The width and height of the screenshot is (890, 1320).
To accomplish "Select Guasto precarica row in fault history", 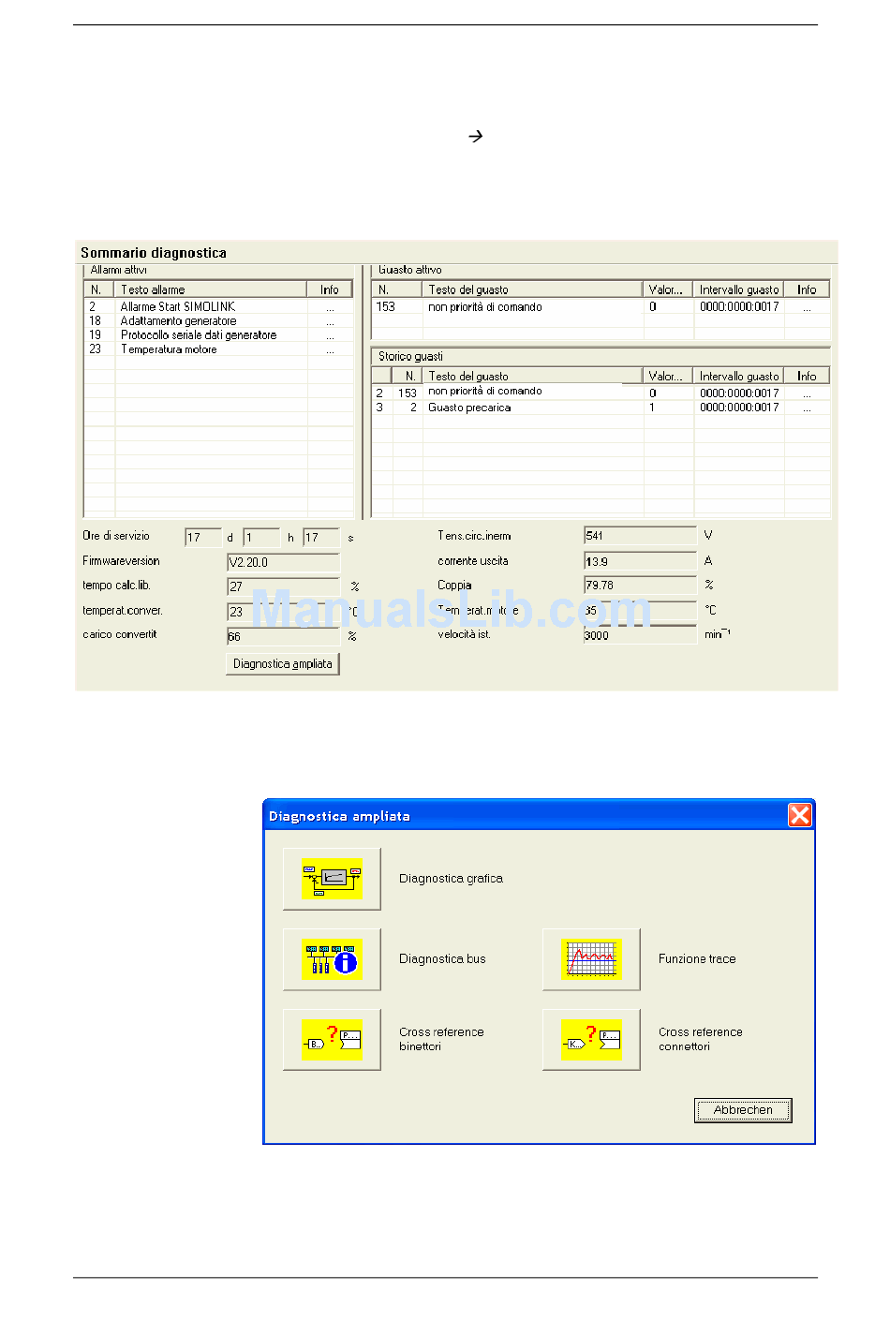I will [x=601, y=408].
